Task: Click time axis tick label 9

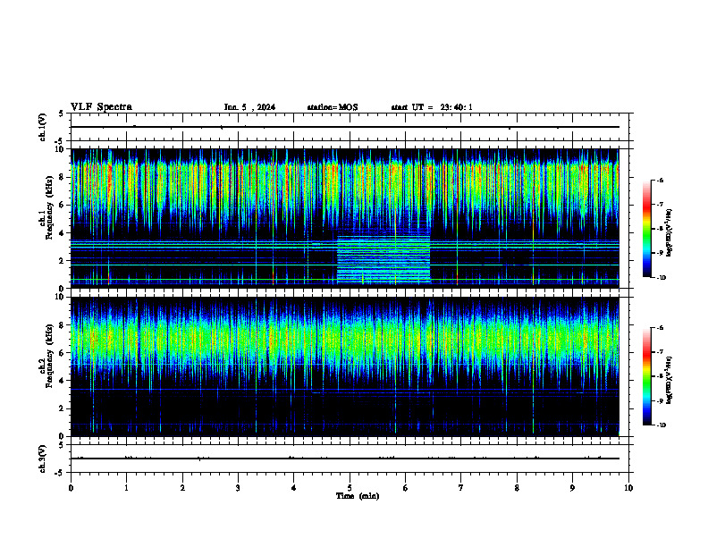Action: point(572,488)
